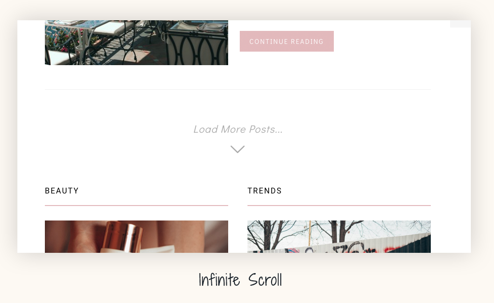Image resolution: width=494 pixels, height=303 pixels.
Task: Click the Infinite Scroll caption text
Action: coord(240,280)
